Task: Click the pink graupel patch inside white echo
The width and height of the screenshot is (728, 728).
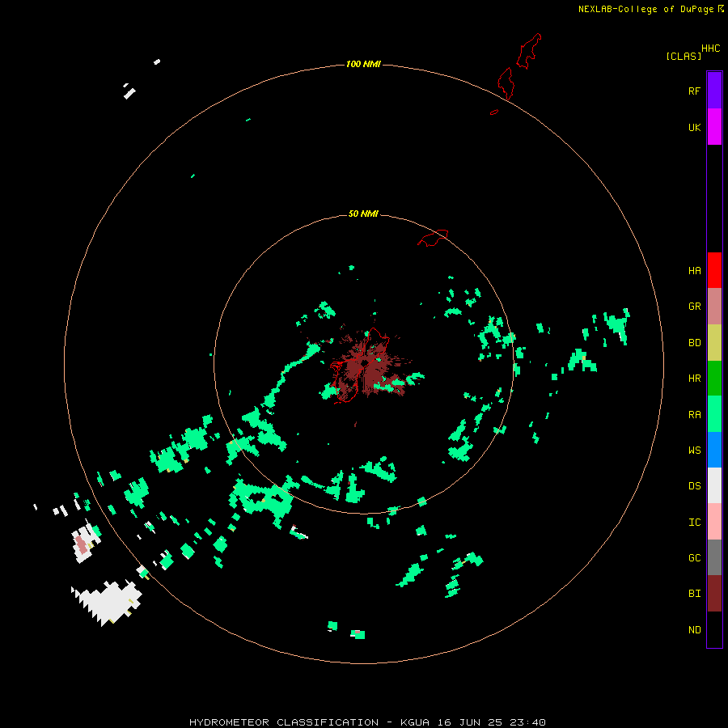Action: click(81, 544)
